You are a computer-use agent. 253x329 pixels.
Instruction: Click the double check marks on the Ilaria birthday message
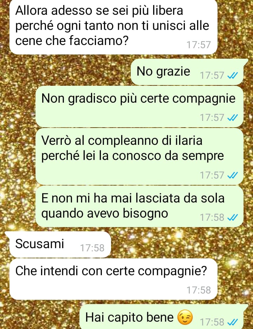pyautogui.click(x=233, y=175)
